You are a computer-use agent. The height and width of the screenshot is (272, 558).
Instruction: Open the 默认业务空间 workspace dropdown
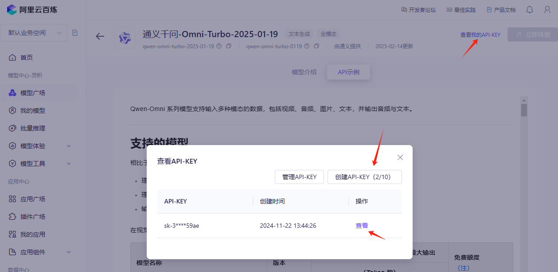coord(35,33)
